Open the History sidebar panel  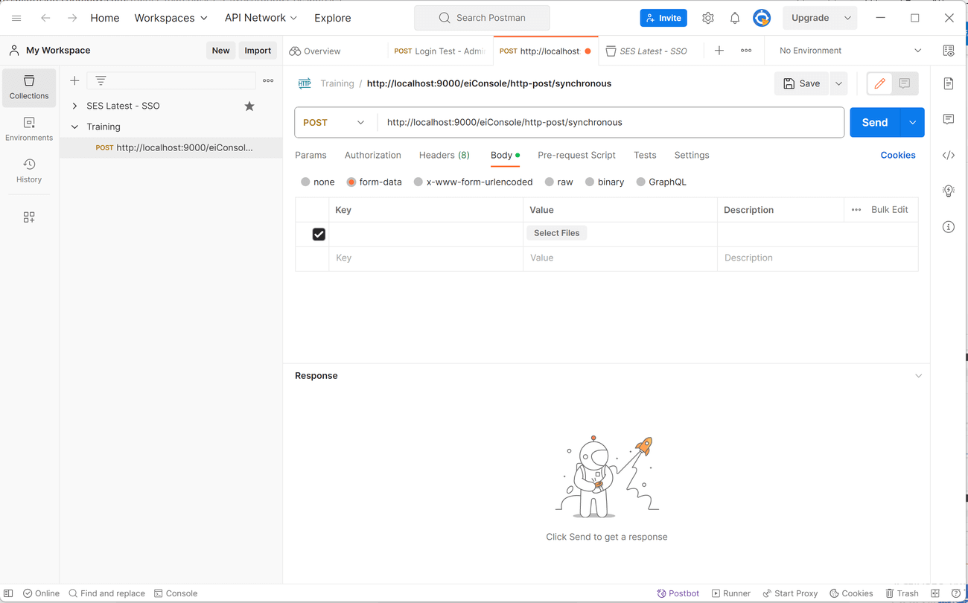pos(29,170)
